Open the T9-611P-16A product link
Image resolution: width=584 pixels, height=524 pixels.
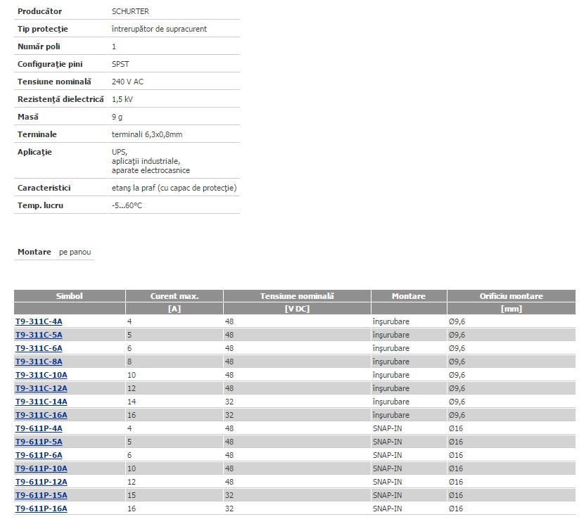41,509
